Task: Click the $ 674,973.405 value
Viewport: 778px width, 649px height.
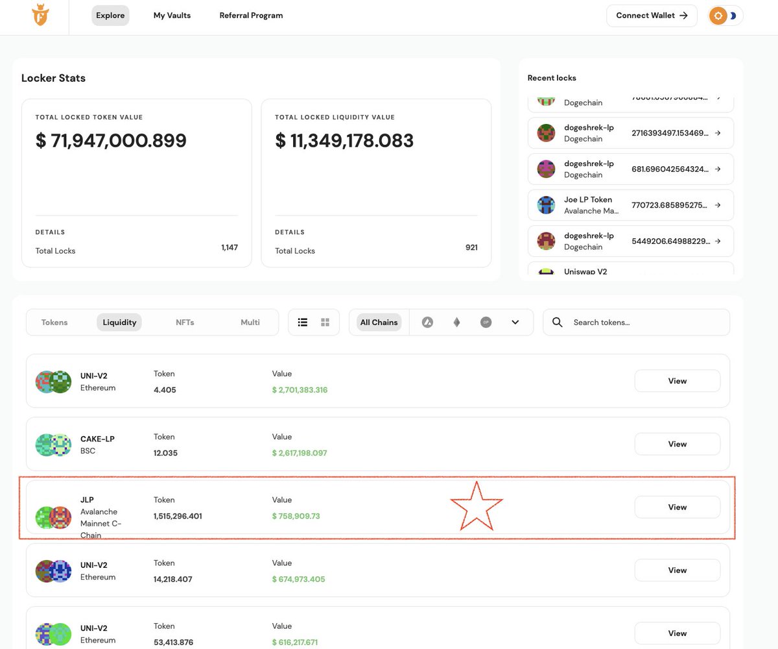Action: tap(299, 579)
